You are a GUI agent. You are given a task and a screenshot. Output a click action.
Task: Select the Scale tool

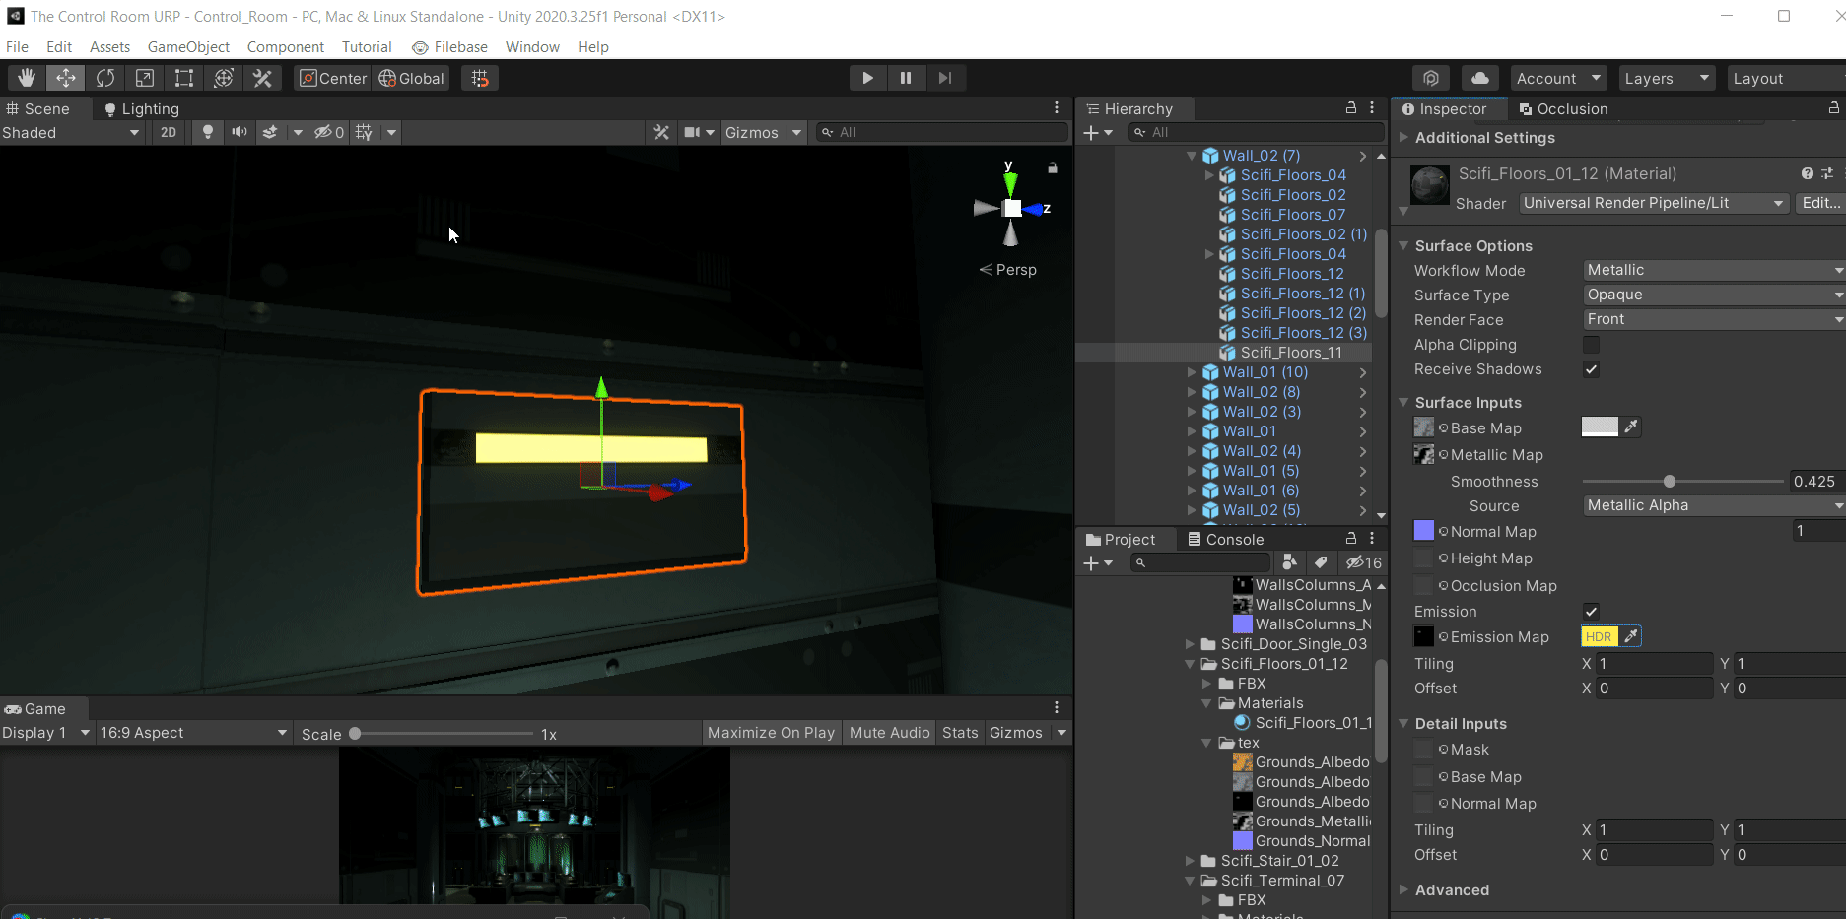pos(145,78)
